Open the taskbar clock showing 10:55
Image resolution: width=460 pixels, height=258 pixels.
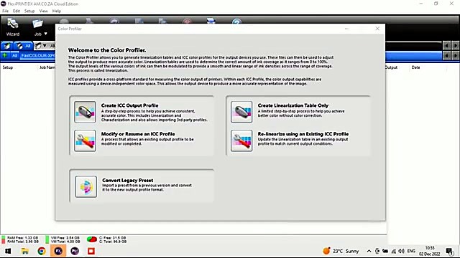pos(430,251)
